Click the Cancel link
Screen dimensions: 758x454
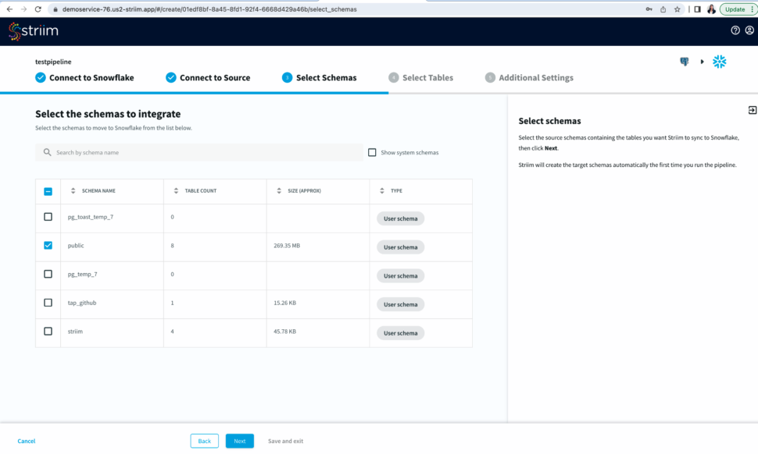[x=27, y=442]
